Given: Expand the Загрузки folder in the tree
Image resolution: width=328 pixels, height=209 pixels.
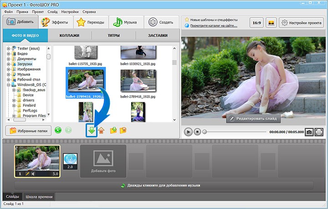Looking at the screenshot, I should (8, 64).
